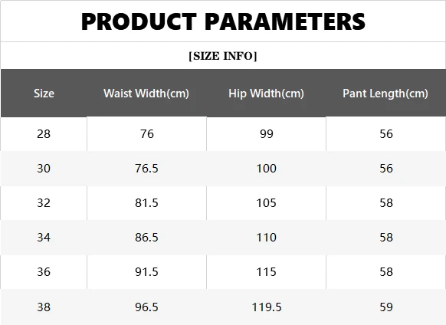
Task: Click size 36 row label
Action: (x=44, y=272)
